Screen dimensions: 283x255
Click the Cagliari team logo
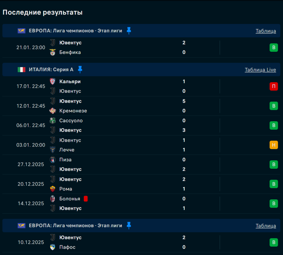53,81
